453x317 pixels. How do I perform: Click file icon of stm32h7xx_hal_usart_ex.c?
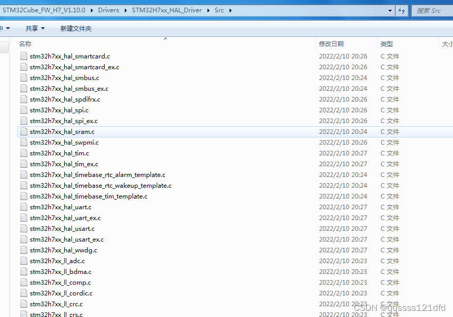[24, 239]
